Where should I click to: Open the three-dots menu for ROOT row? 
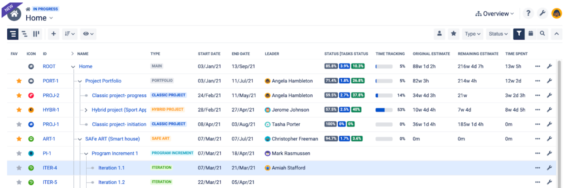[537, 66]
